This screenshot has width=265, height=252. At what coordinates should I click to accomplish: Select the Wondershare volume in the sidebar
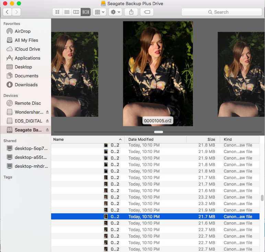pos(25,112)
